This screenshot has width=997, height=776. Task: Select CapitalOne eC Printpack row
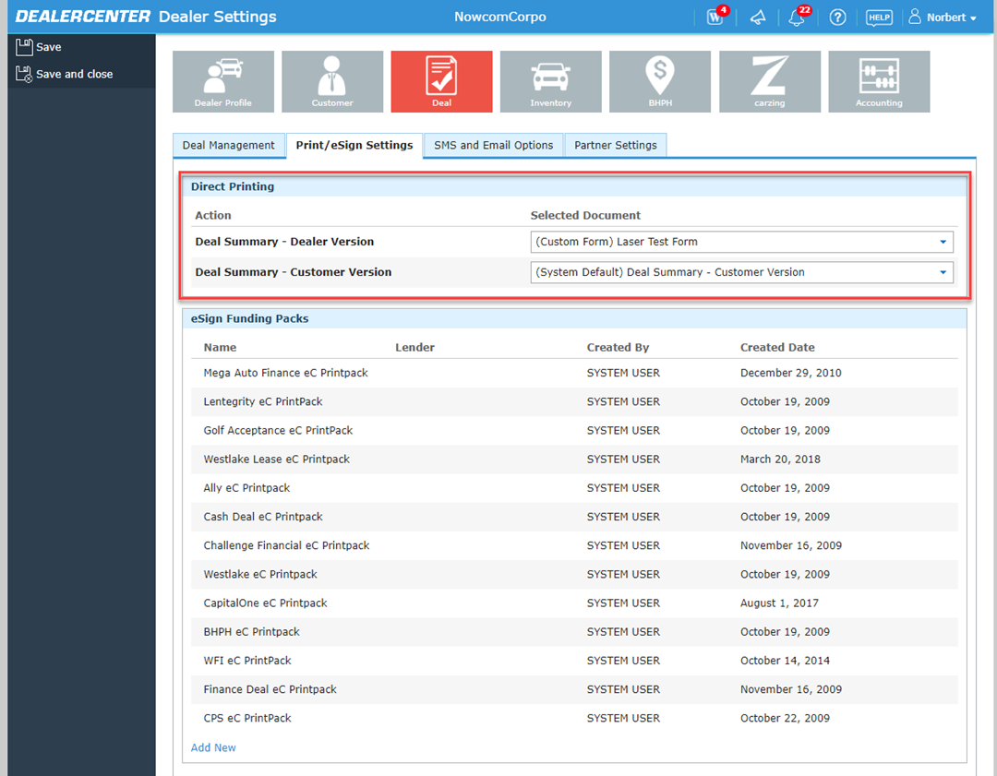point(574,603)
